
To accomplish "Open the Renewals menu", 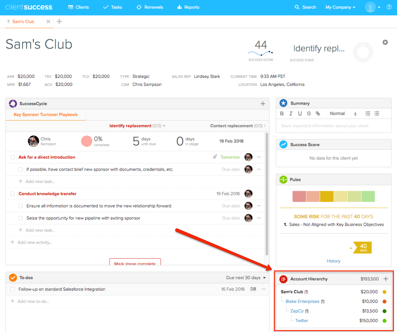I will click(150, 7).
